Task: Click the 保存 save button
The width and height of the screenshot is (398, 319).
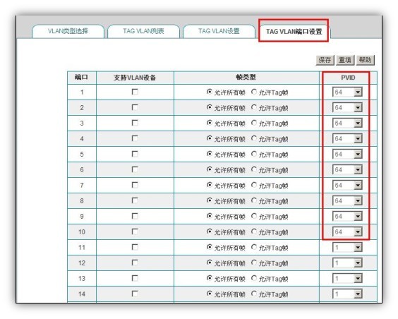Action: click(x=325, y=60)
